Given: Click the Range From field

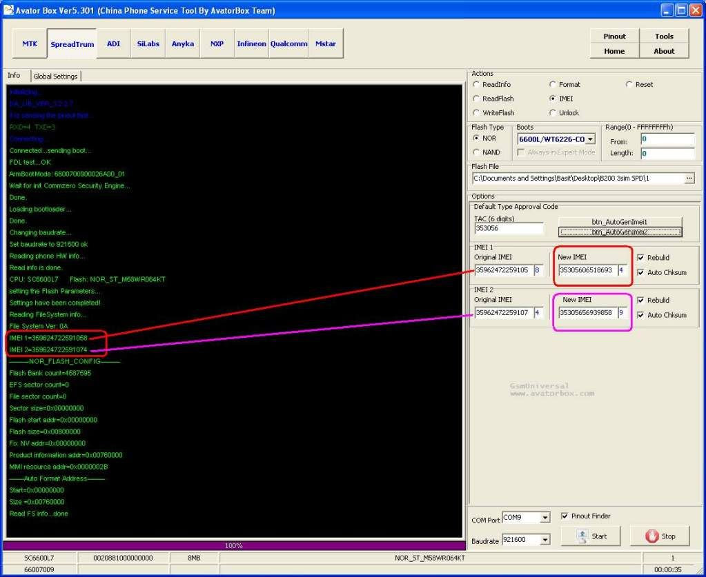Looking at the screenshot, I should click(x=667, y=139).
